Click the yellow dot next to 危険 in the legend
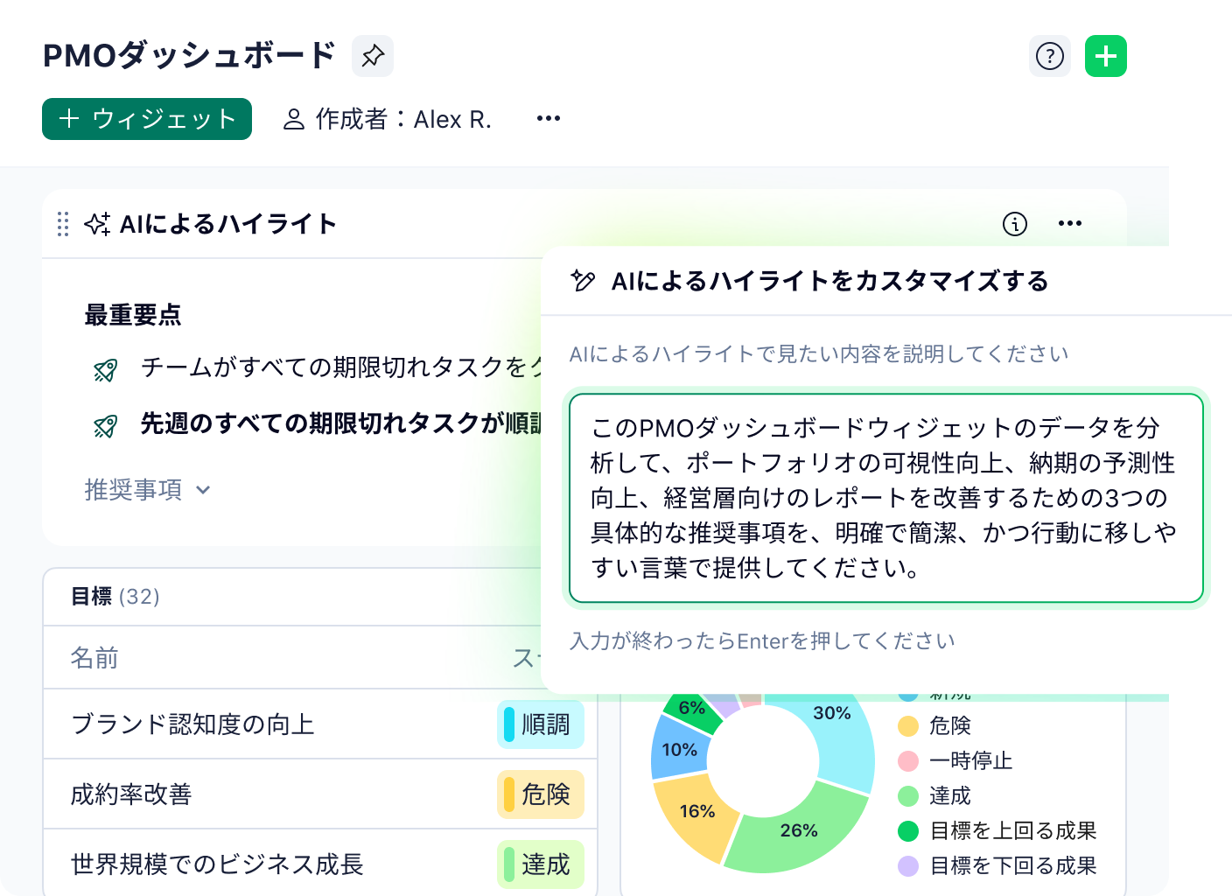This screenshot has width=1232, height=896. [906, 726]
